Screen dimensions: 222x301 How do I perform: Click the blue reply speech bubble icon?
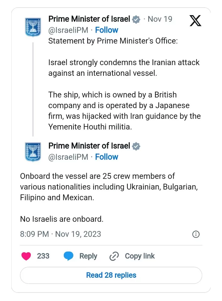[x=69, y=256]
